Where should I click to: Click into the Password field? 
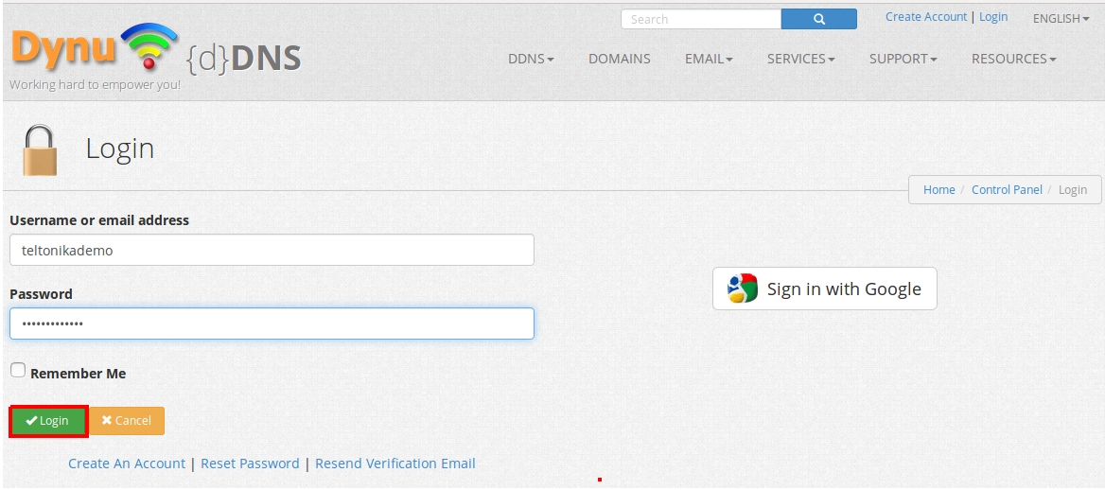point(272,324)
